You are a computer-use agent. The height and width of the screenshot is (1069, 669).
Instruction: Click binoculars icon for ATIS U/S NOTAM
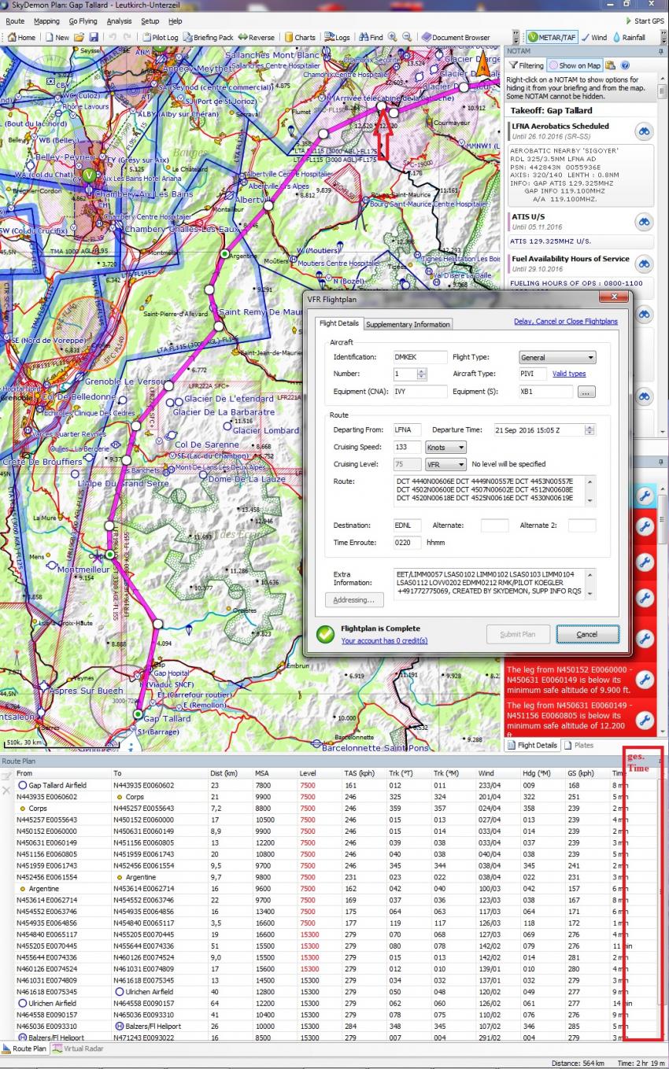(644, 222)
